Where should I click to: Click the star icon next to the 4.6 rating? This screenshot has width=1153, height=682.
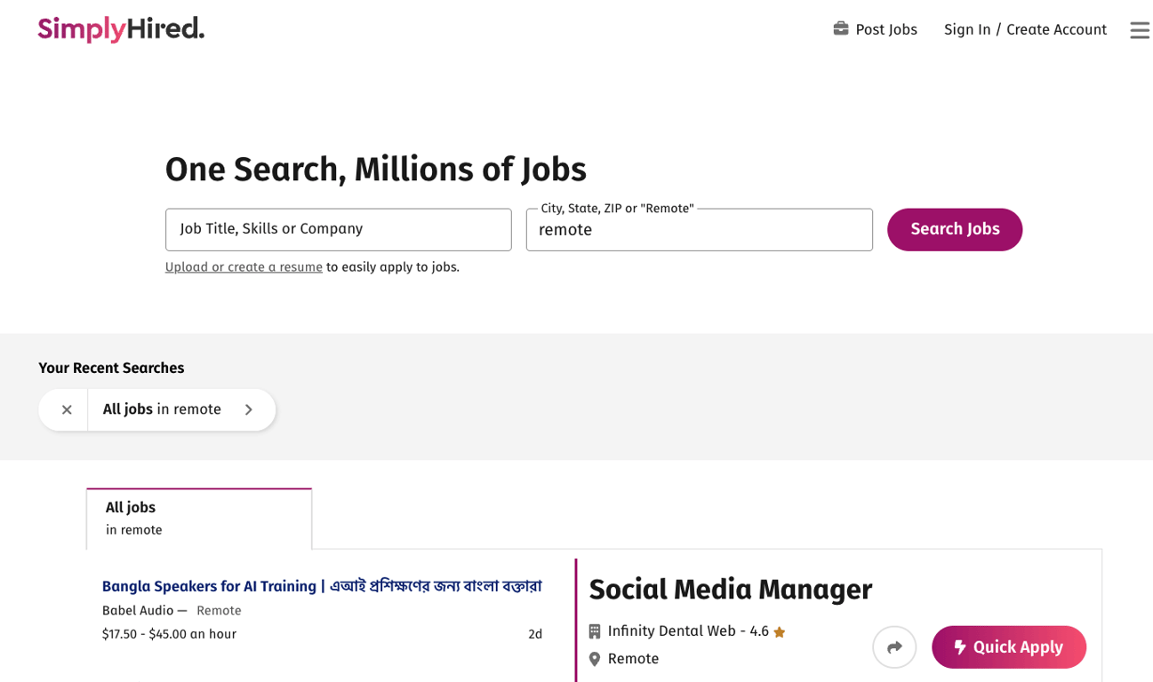pyautogui.click(x=780, y=630)
